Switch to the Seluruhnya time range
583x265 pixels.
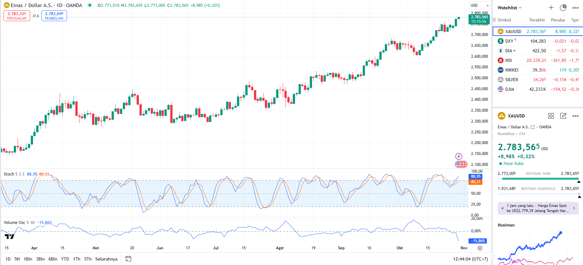tap(106, 259)
